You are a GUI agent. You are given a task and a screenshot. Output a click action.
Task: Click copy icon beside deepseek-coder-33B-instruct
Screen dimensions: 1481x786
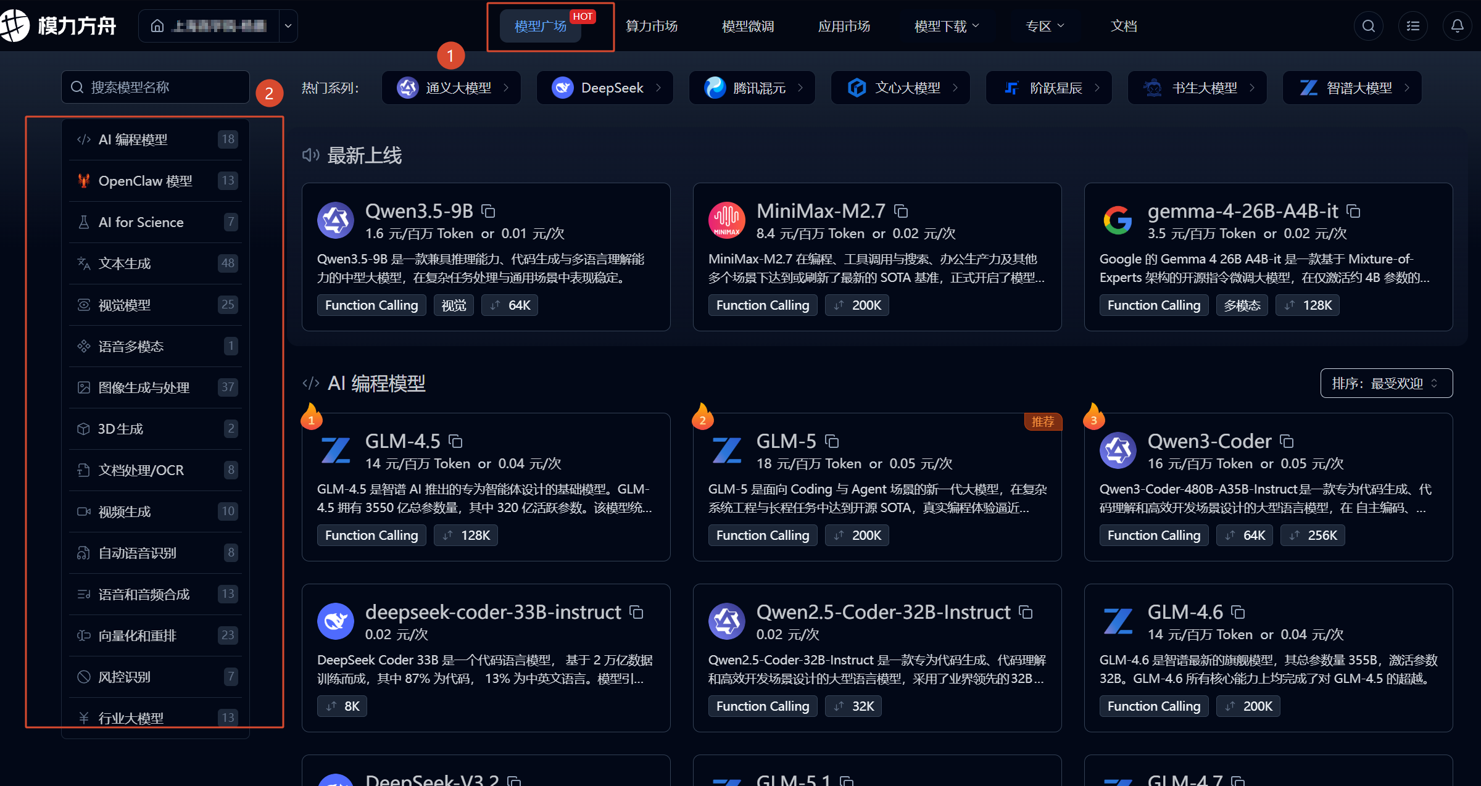coord(636,613)
